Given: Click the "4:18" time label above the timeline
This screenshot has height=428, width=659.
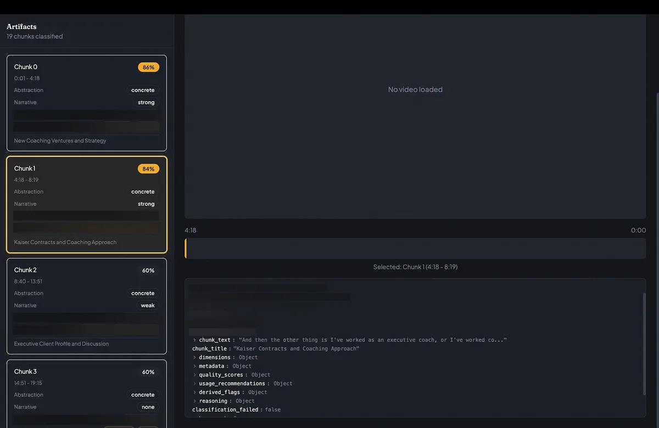Looking at the screenshot, I should point(191,230).
